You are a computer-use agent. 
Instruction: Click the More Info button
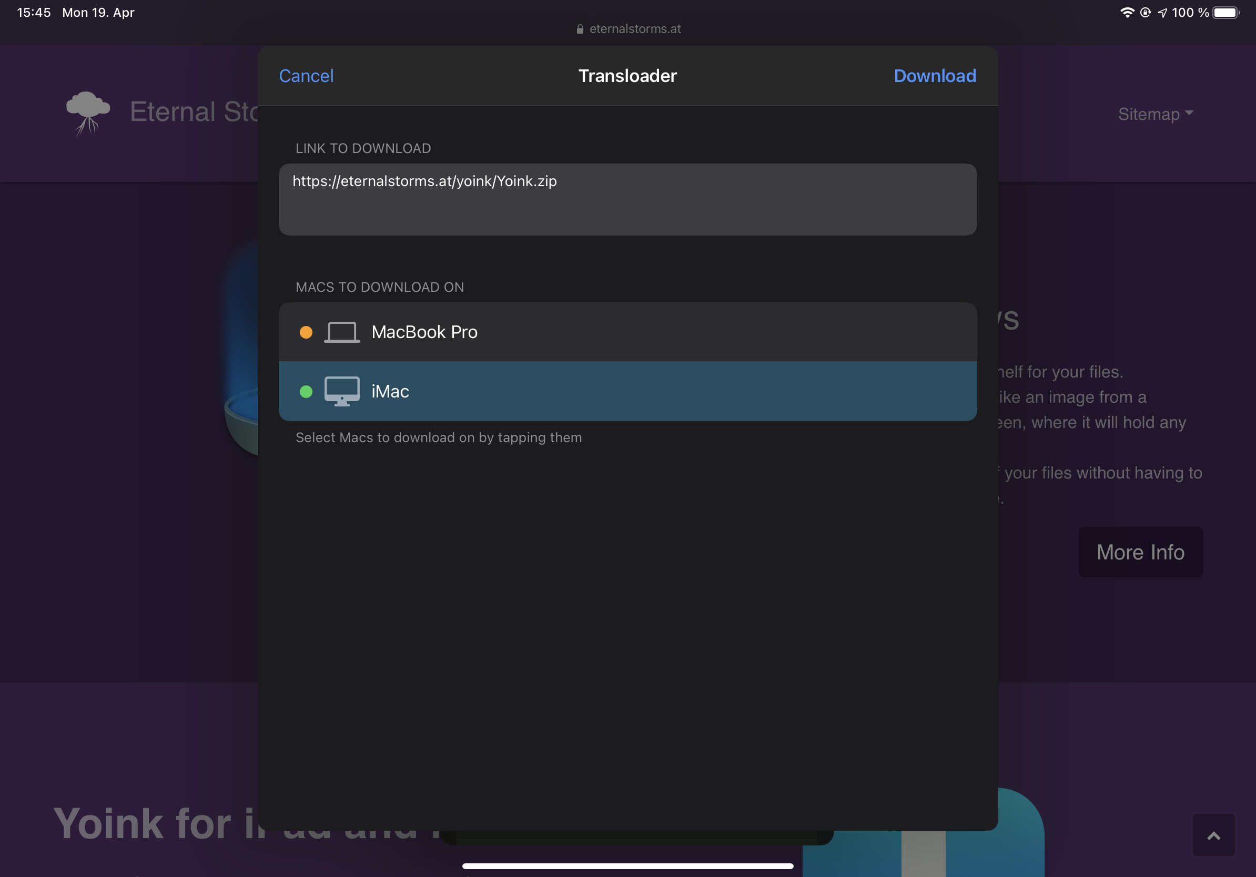(x=1140, y=552)
